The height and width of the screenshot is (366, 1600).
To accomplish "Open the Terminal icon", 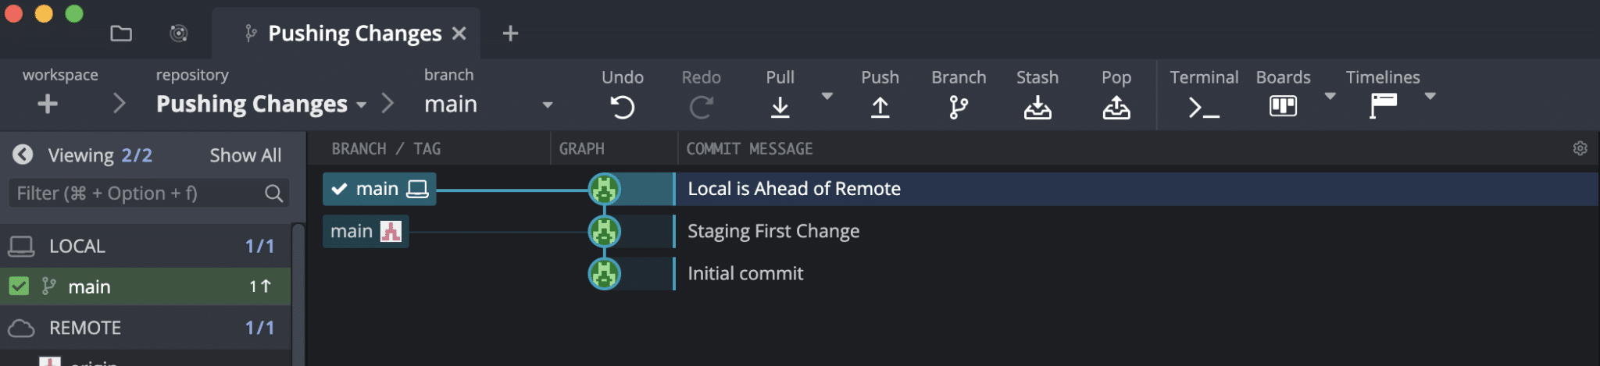I will 1204,107.
